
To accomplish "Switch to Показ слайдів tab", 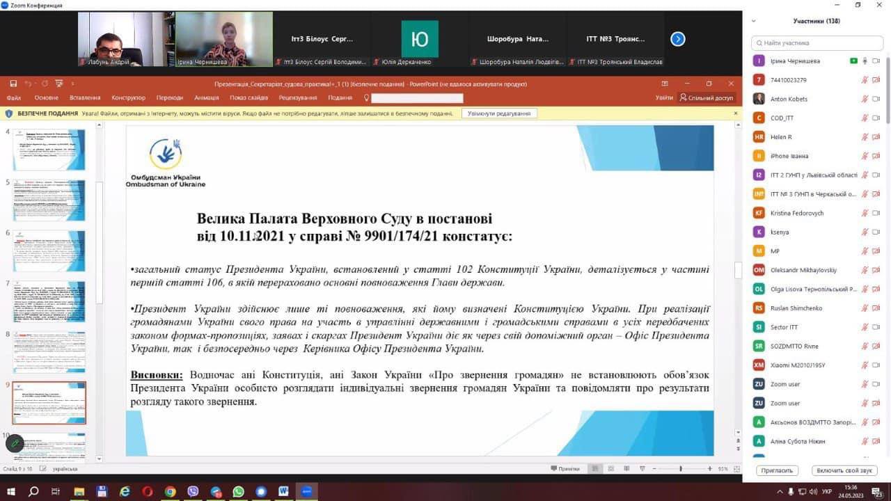I will [249, 98].
